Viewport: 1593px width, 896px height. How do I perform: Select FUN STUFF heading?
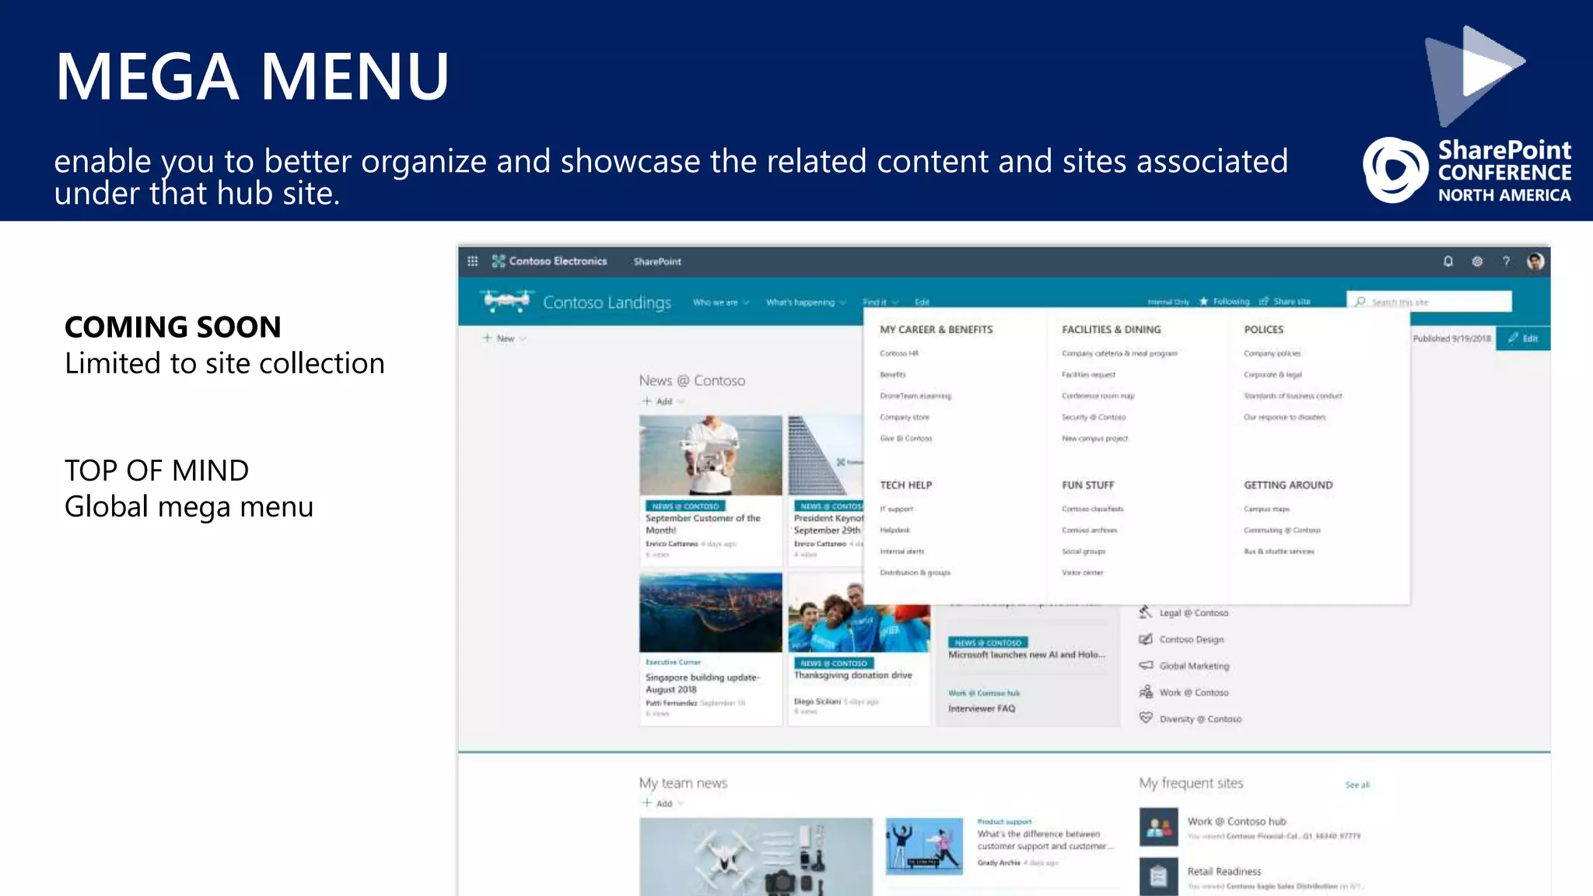(x=1087, y=485)
